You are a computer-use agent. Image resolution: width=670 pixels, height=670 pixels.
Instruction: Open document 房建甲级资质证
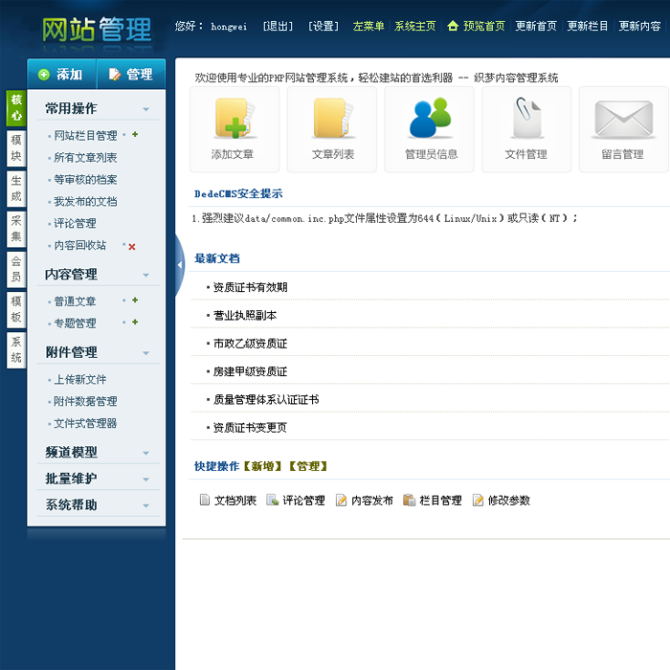[251, 371]
